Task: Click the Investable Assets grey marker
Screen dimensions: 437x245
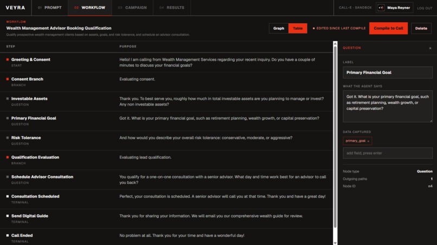Action: (8, 98)
